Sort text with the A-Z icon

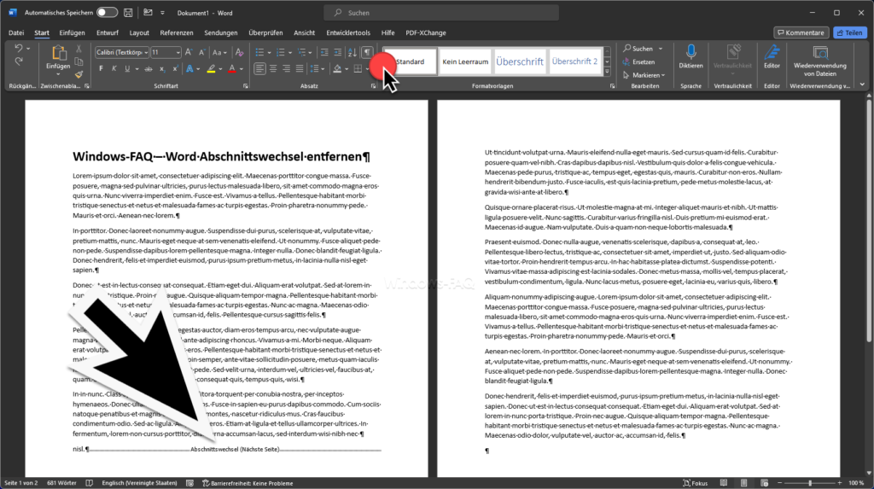pos(353,52)
